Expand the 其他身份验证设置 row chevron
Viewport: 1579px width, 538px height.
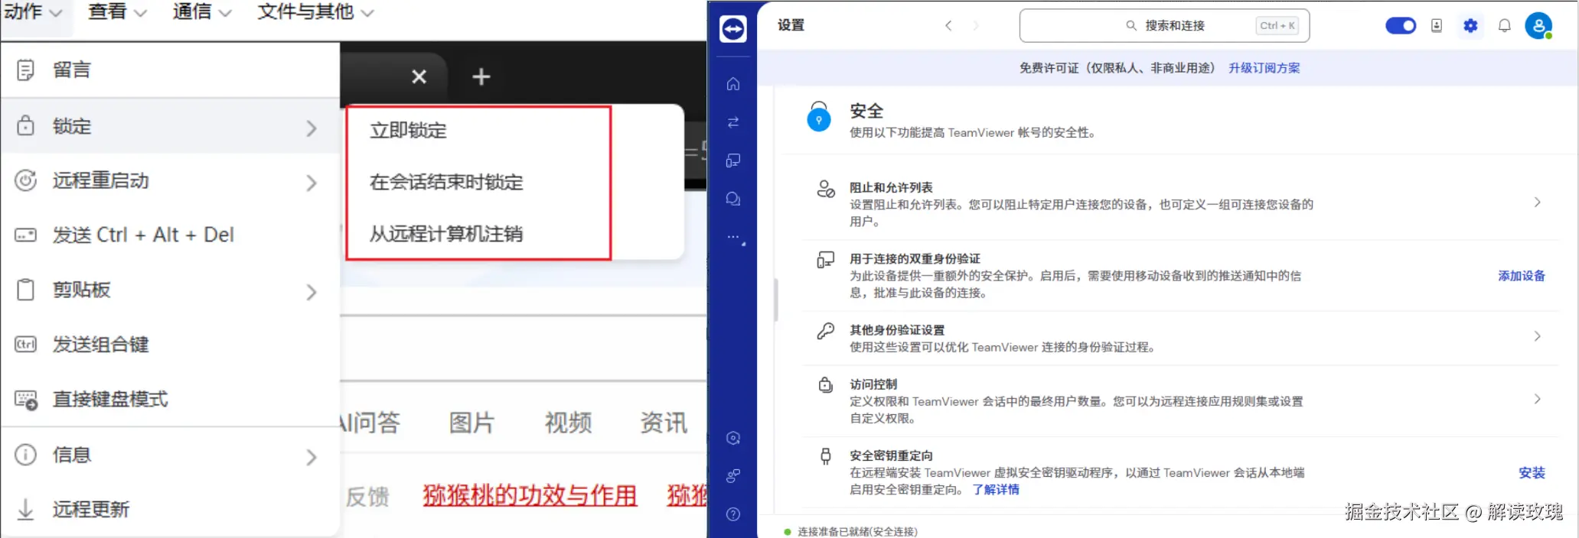[1537, 336]
